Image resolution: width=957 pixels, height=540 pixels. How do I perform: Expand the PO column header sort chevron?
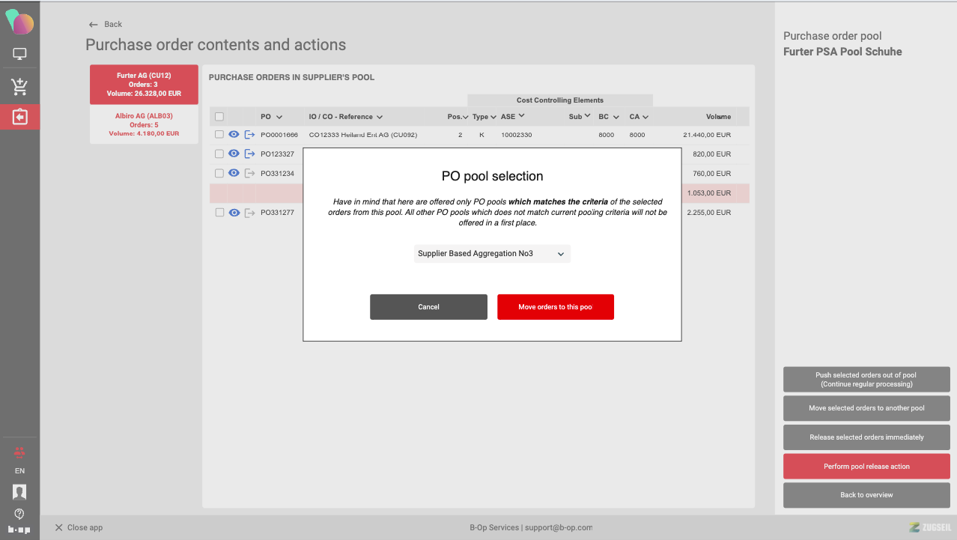coord(279,118)
